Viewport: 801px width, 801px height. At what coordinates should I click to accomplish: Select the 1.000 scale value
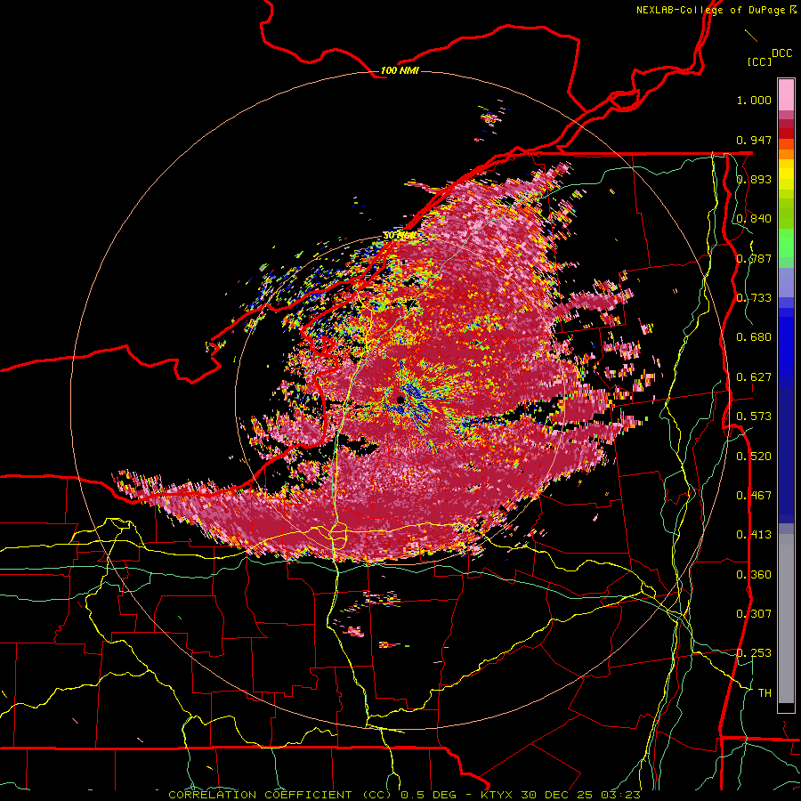[x=754, y=100]
